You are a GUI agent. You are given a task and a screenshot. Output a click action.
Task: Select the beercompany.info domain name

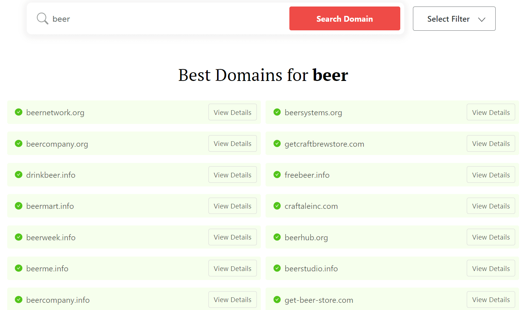(x=58, y=300)
